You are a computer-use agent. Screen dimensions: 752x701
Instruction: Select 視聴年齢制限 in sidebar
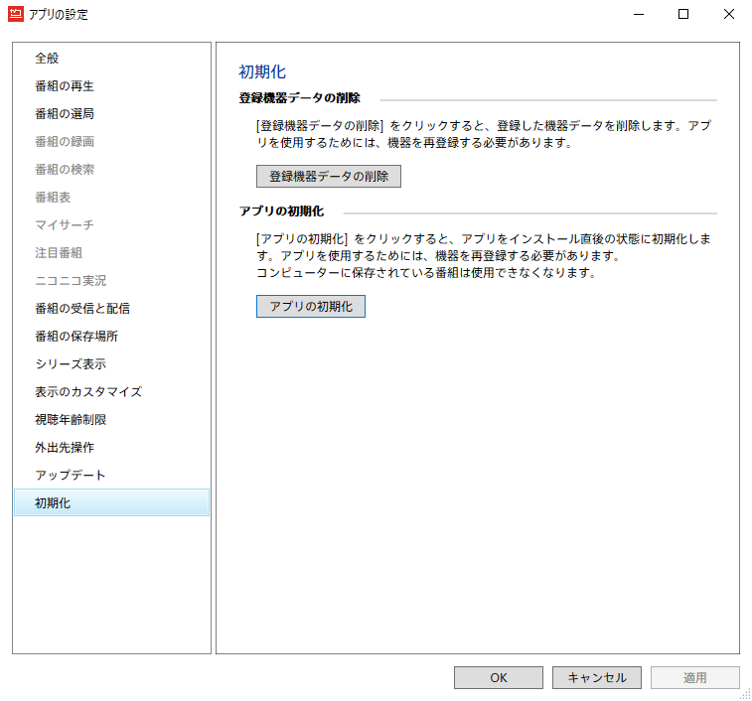point(71,420)
